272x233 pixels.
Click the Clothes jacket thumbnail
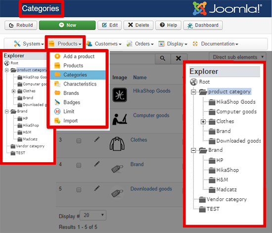coord(117,144)
